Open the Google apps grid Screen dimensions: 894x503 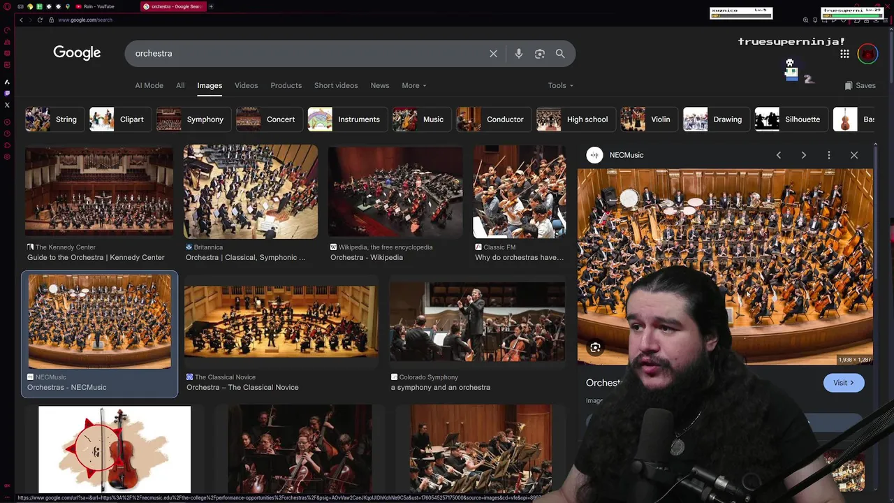click(x=844, y=54)
